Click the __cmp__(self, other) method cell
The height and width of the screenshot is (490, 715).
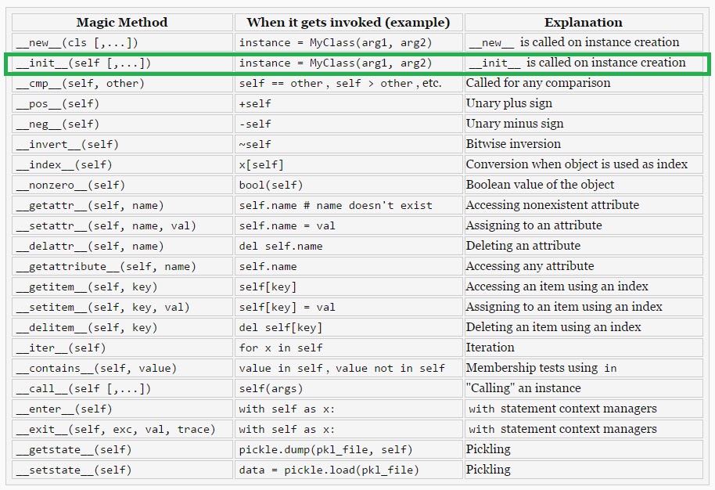tap(79, 83)
